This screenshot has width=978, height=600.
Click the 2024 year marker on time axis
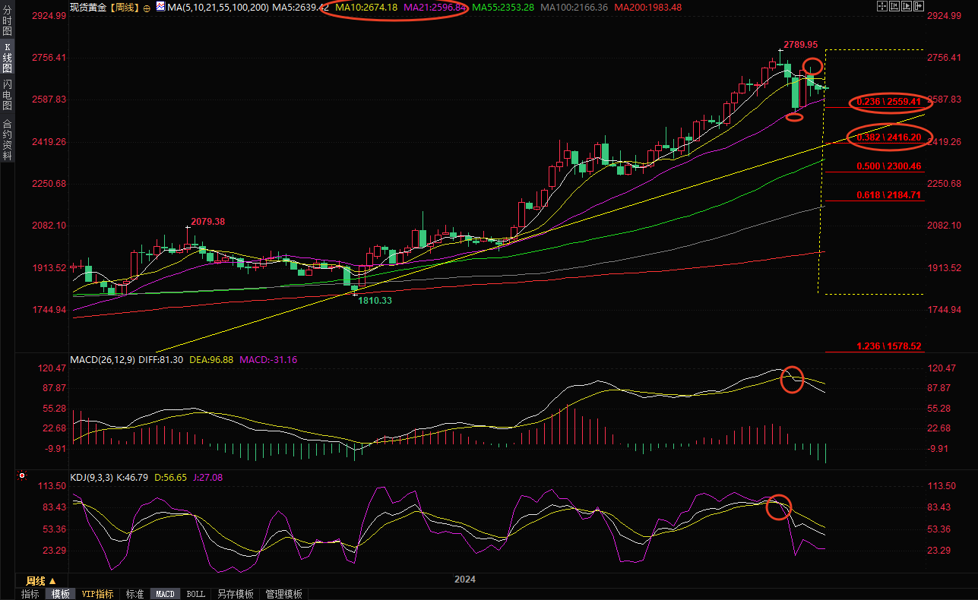(465, 579)
